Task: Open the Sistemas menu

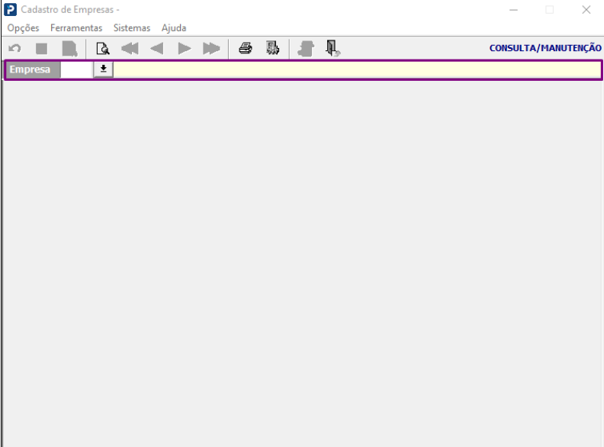Action: point(132,28)
